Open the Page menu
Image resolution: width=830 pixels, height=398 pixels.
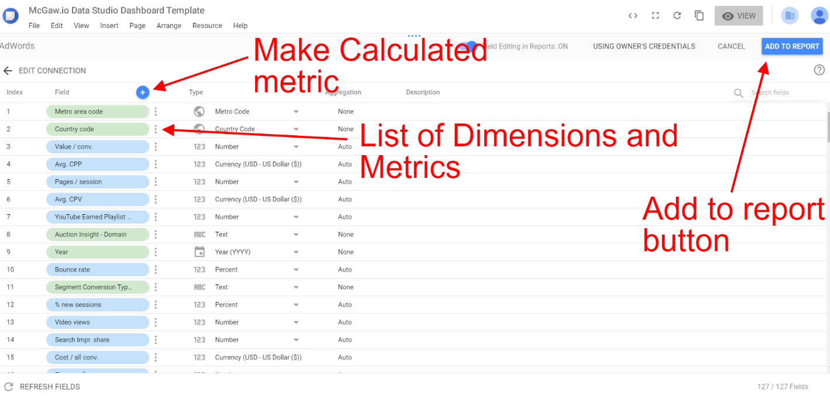[x=138, y=26]
